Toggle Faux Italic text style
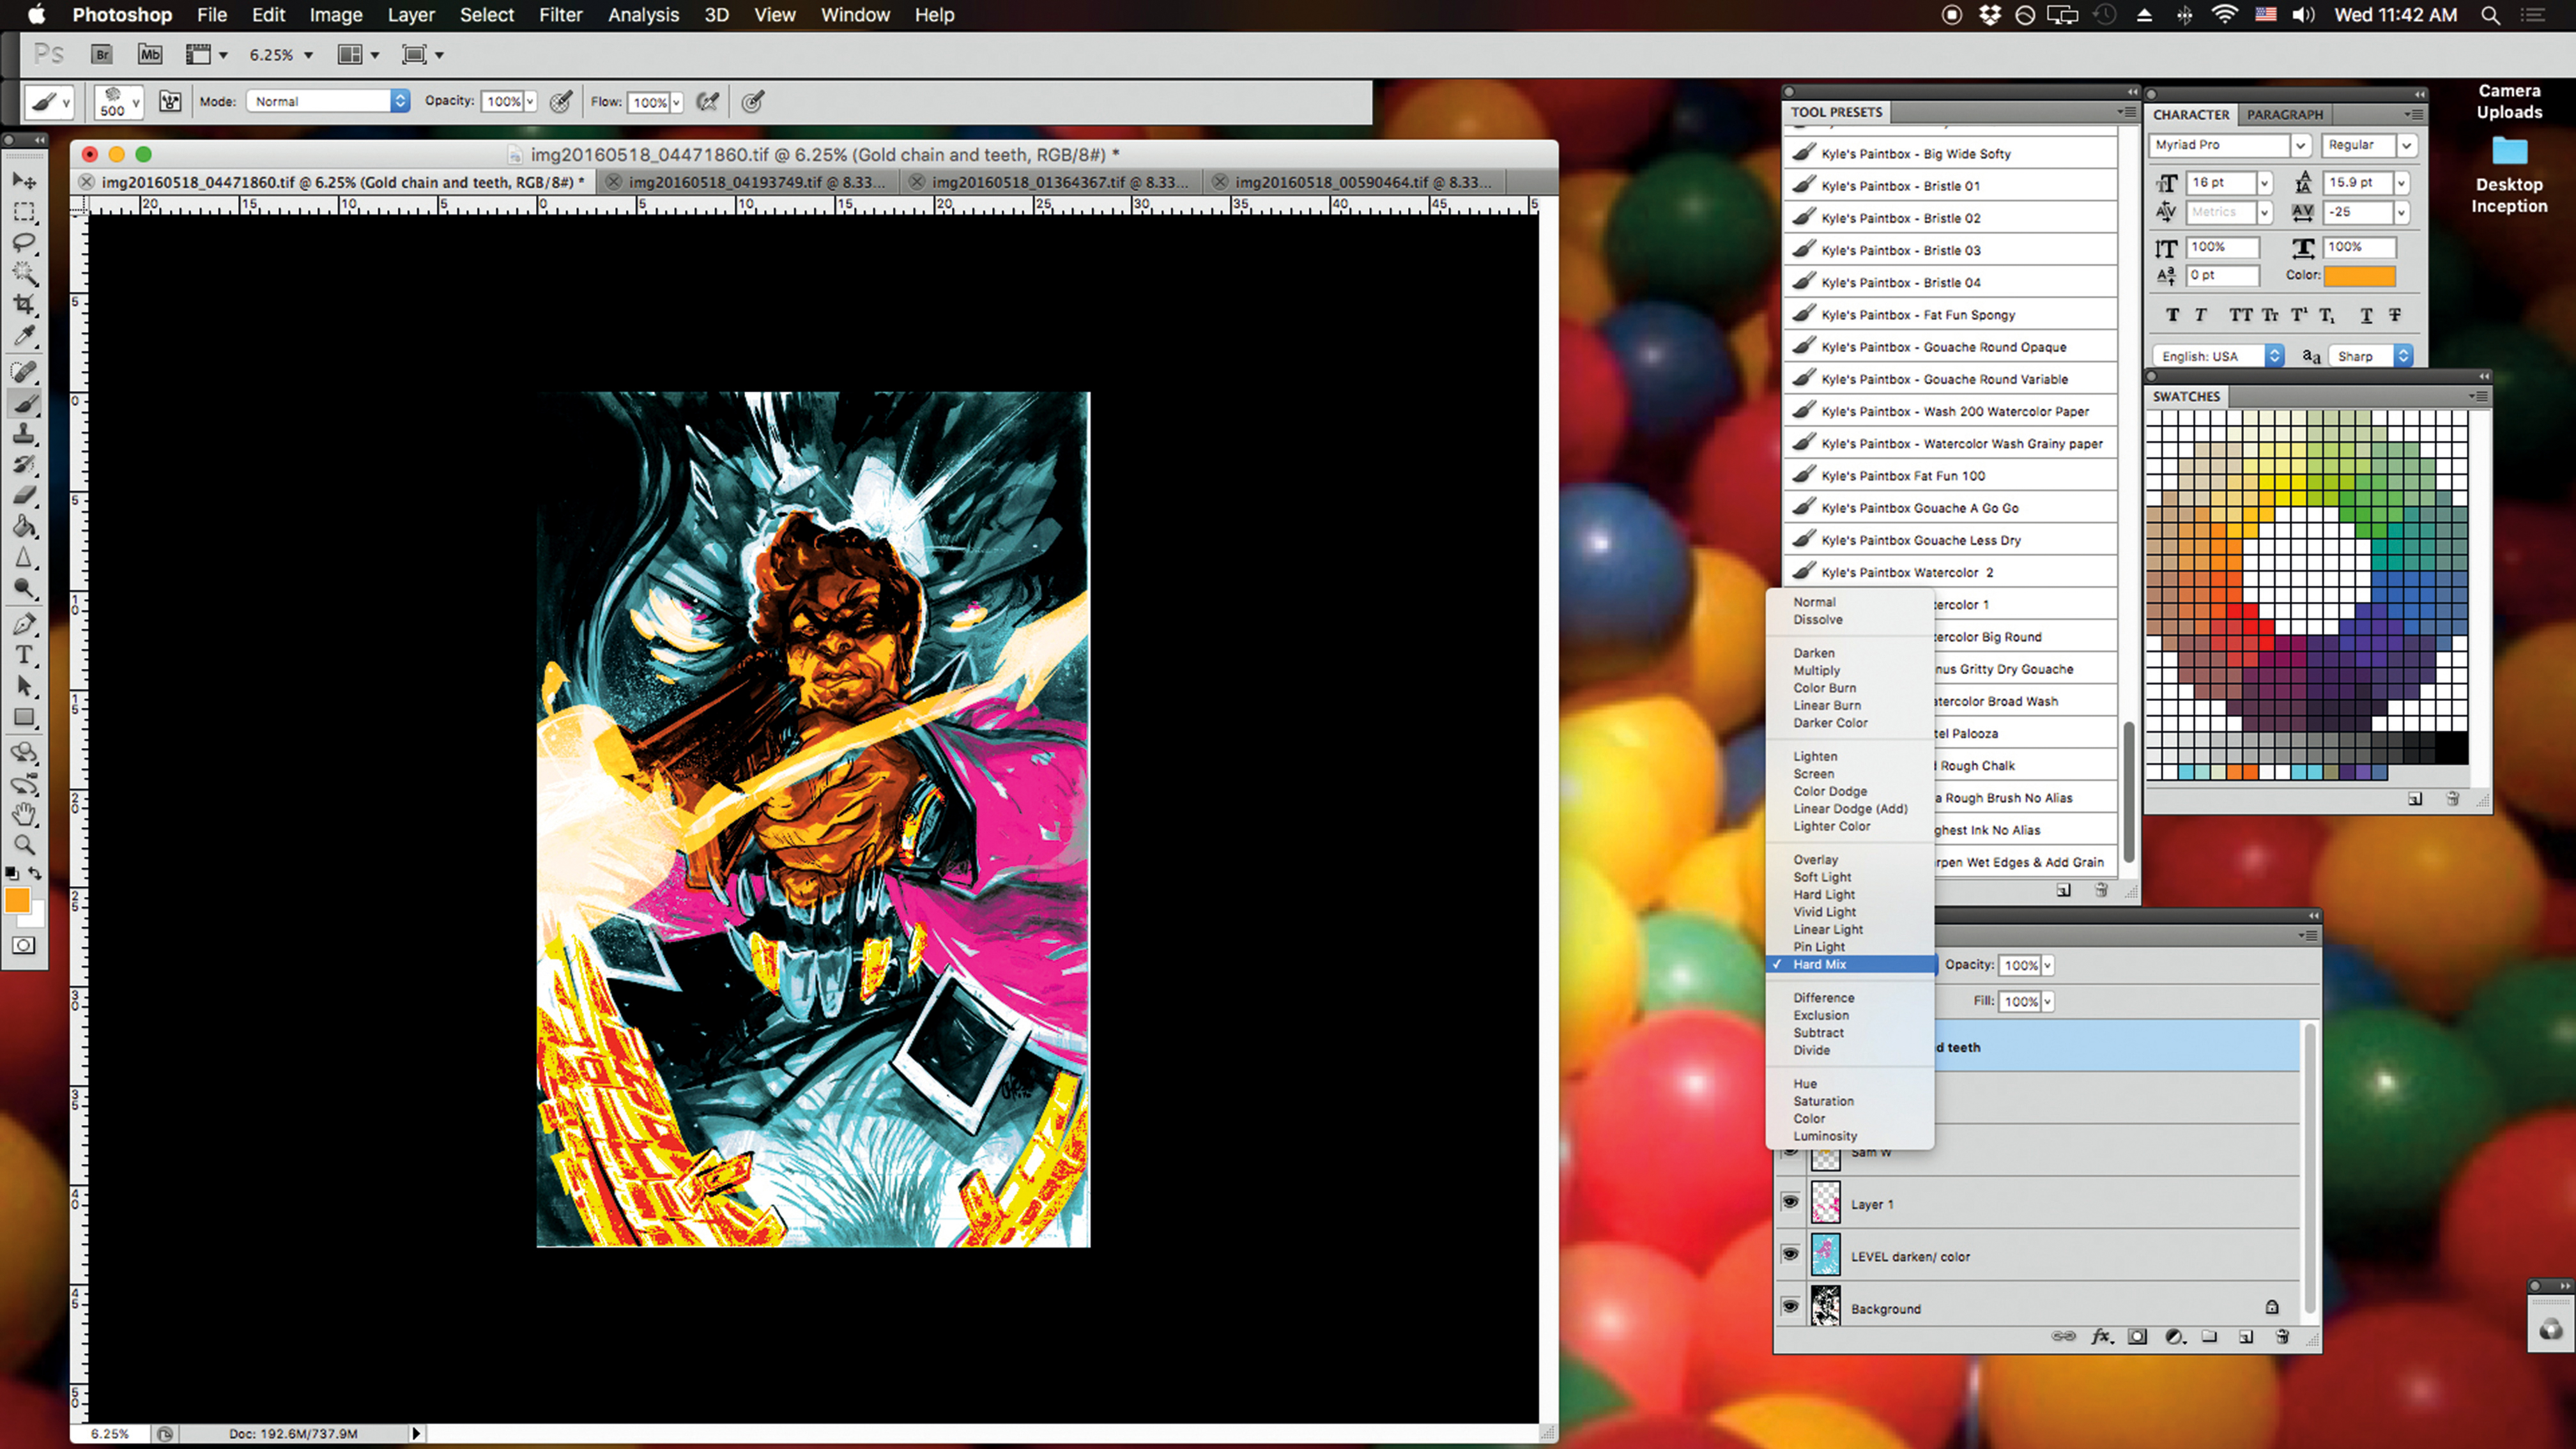 (x=2200, y=315)
